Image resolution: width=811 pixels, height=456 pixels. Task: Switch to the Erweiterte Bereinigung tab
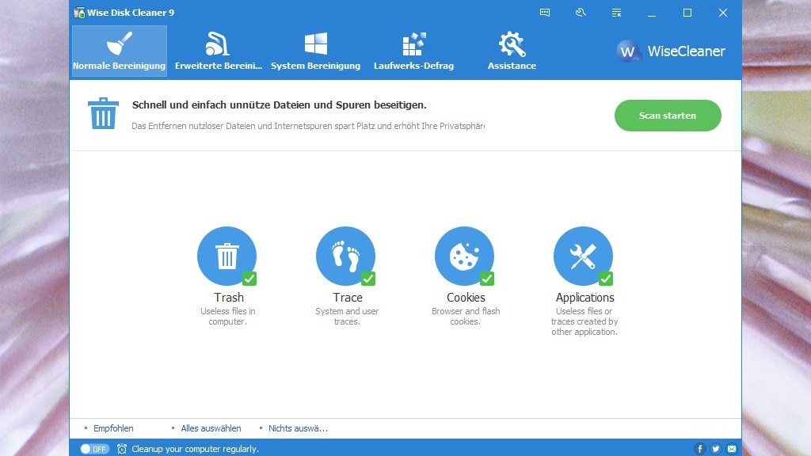coord(219,51)
